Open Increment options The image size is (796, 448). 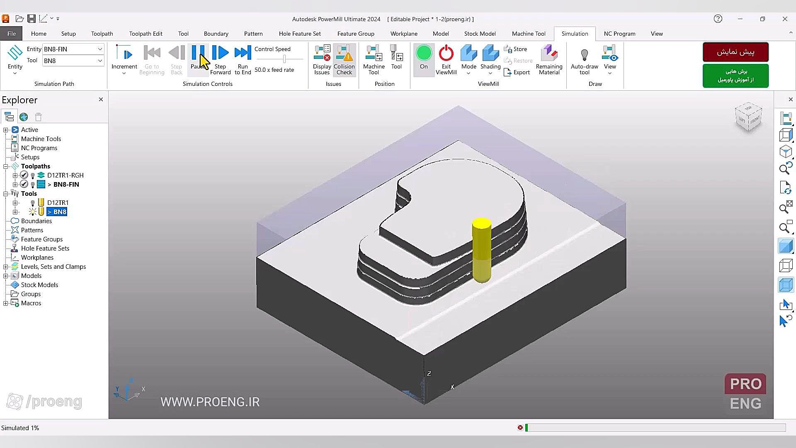pyautogui.click(x=124, y=60)
